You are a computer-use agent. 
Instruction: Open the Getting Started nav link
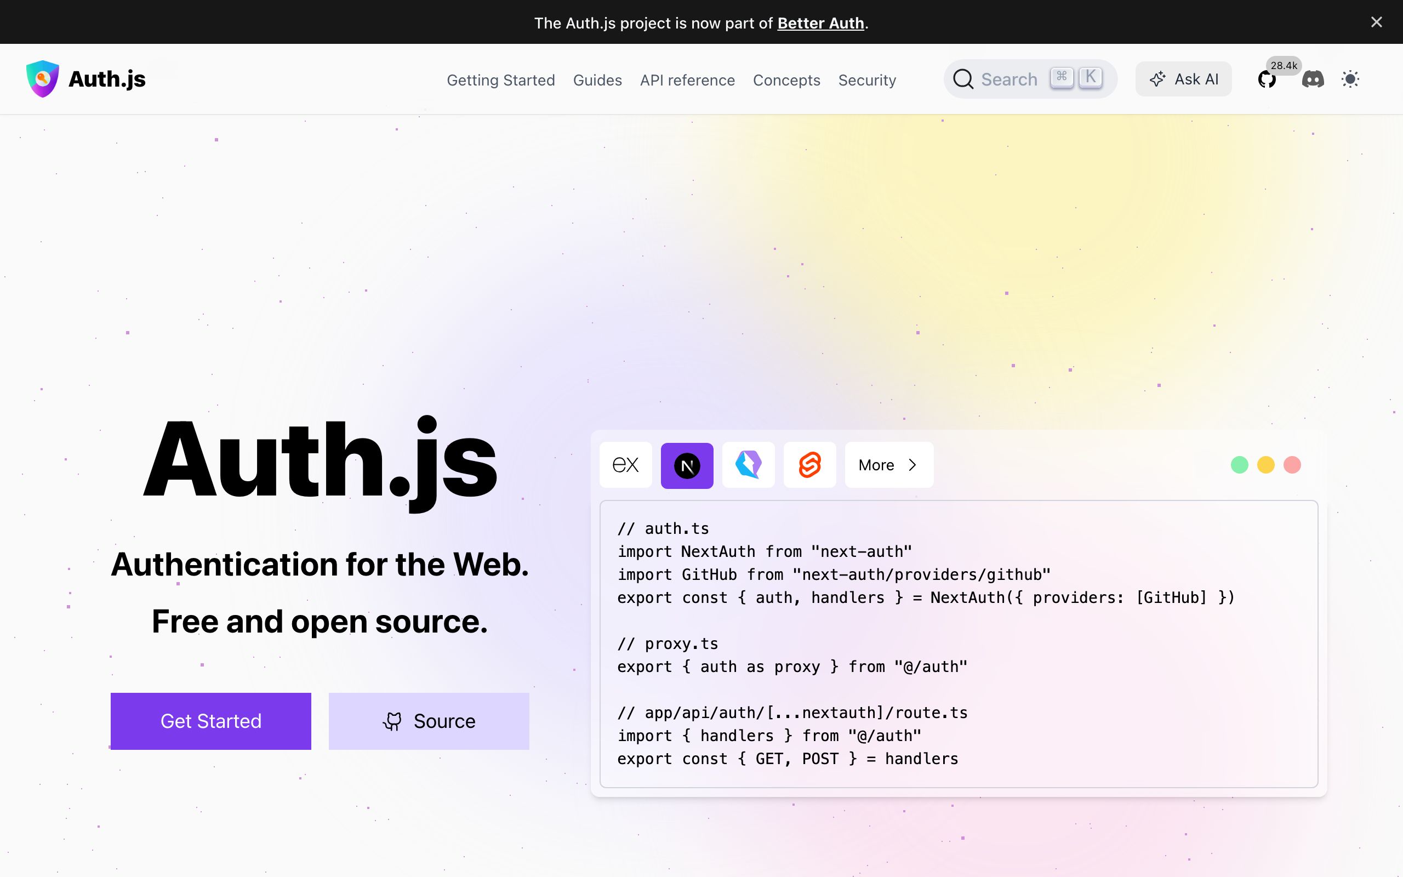[x=501, y=80]
